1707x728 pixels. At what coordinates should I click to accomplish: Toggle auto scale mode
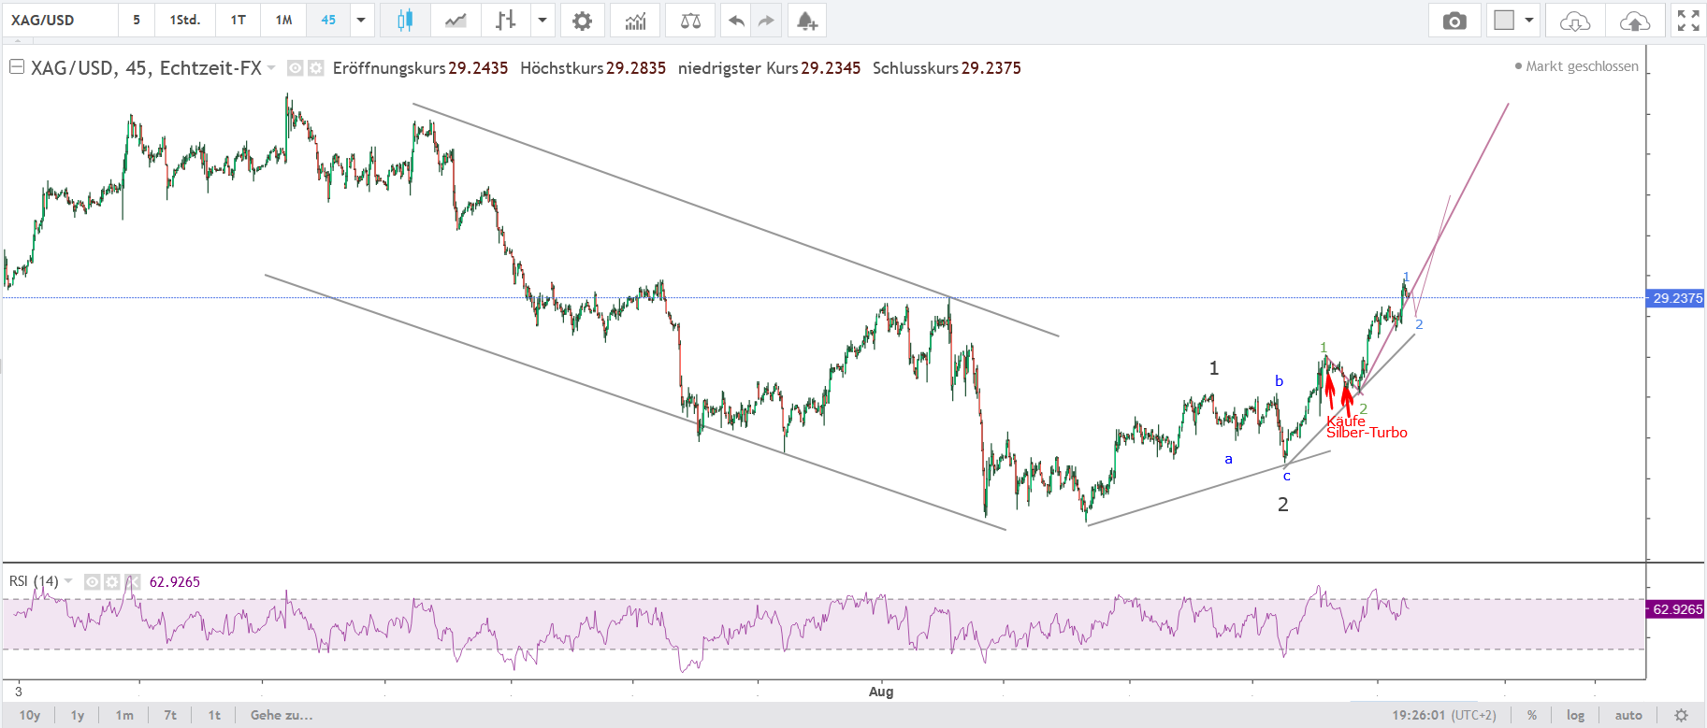click(x=1628, y=715)
